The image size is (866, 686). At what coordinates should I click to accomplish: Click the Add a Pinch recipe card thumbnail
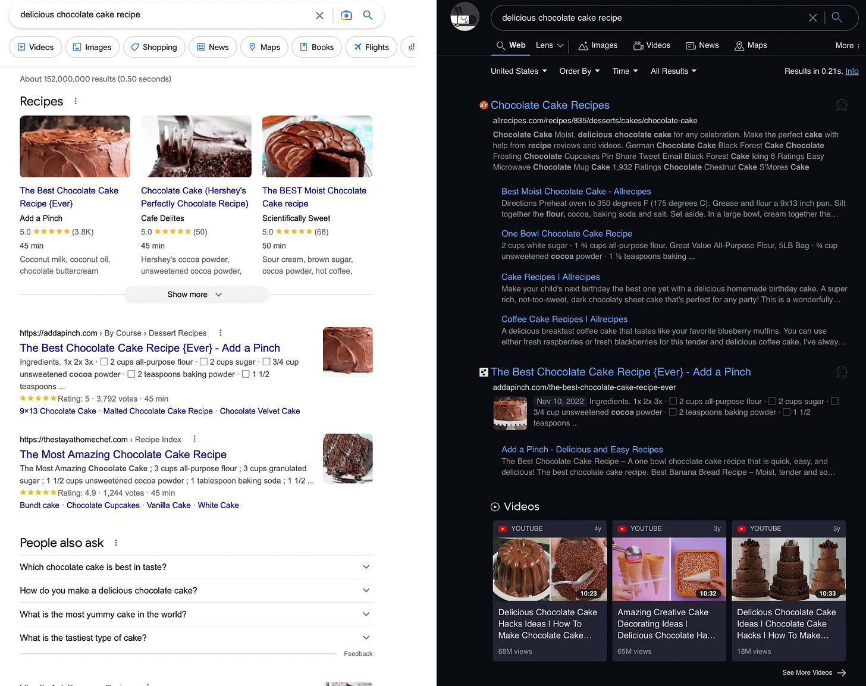coord(75,146)
